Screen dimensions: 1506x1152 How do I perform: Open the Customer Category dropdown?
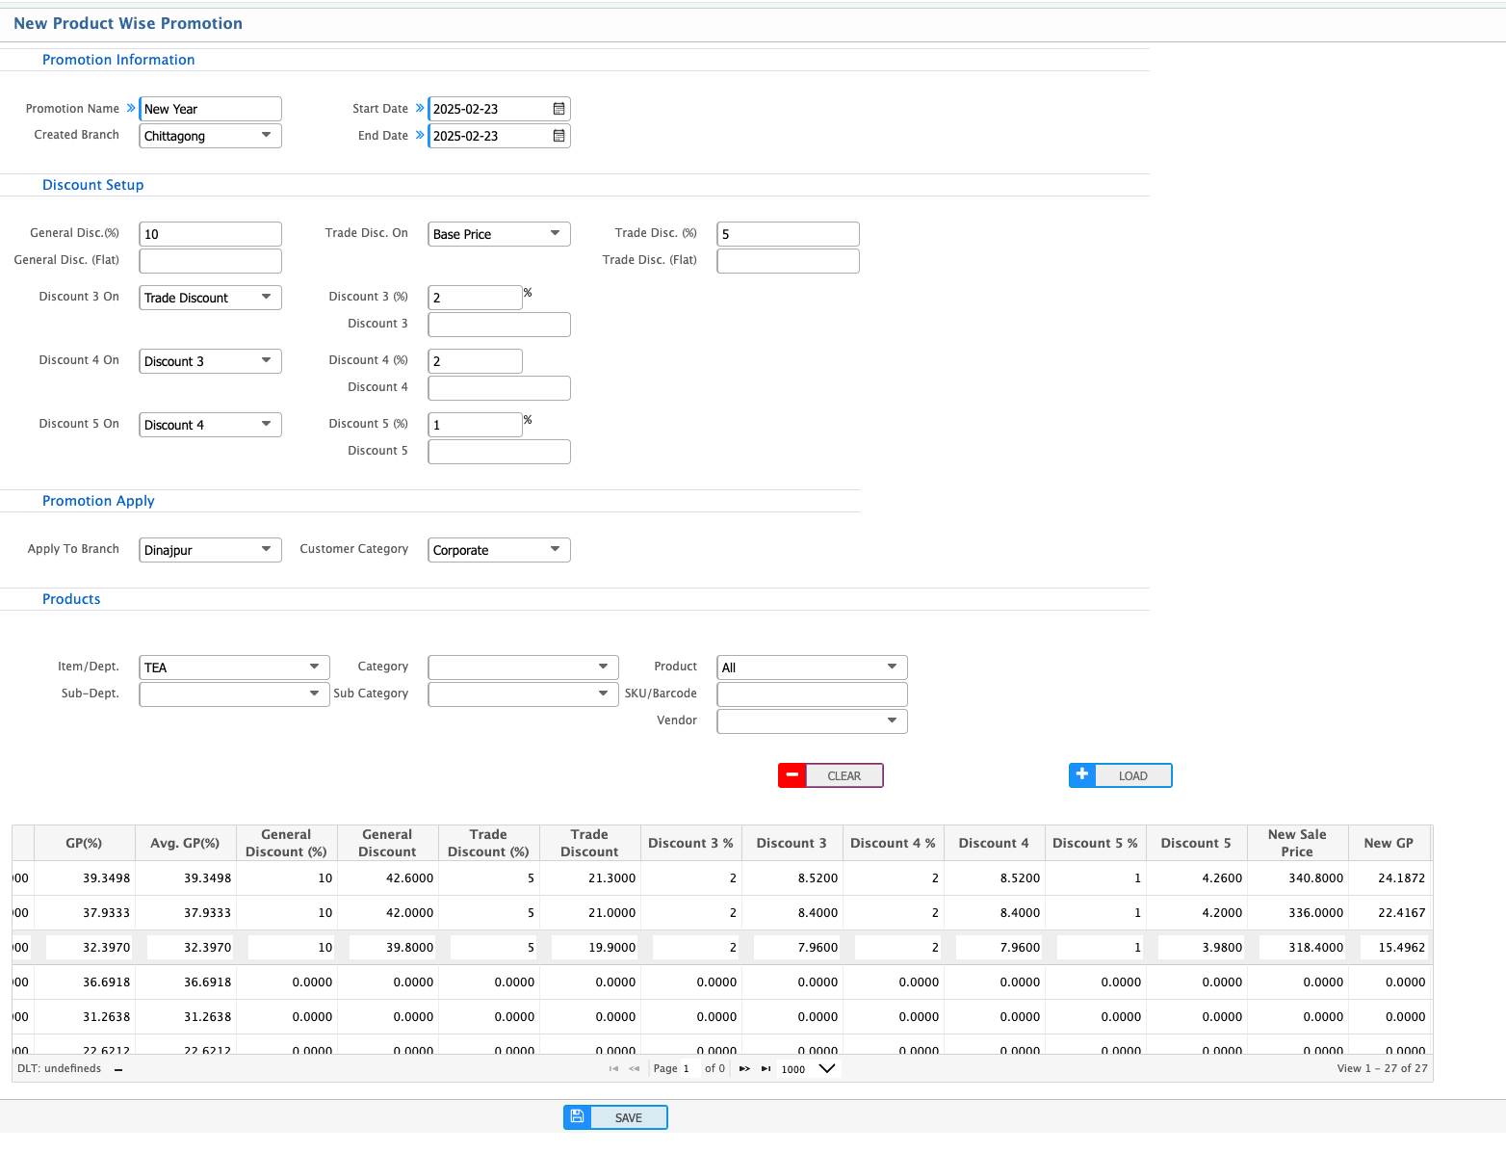click(555, 550)
